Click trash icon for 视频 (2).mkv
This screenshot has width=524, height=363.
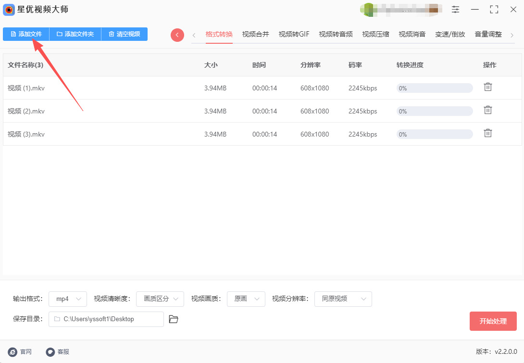[487, 110]
